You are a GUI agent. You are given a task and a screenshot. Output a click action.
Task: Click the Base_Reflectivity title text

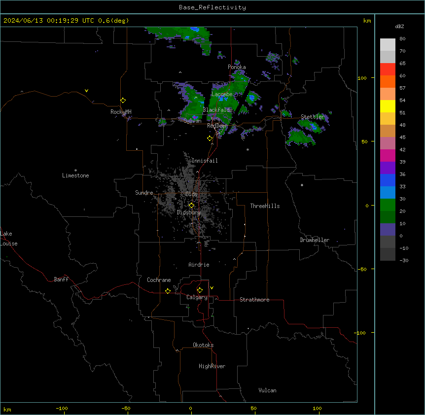pyautogui.click(x=212, y=7)
